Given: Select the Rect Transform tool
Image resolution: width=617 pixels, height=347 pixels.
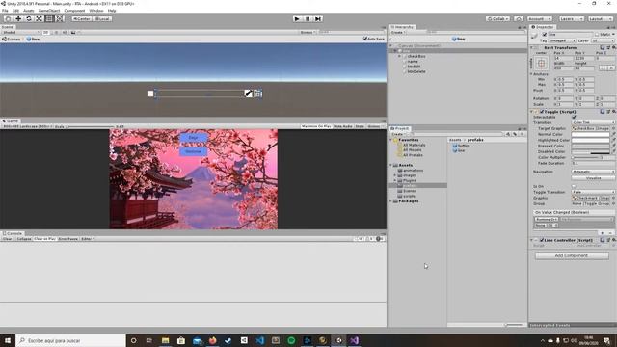Looking at the screenshot, I should click(x=49, y=19).
